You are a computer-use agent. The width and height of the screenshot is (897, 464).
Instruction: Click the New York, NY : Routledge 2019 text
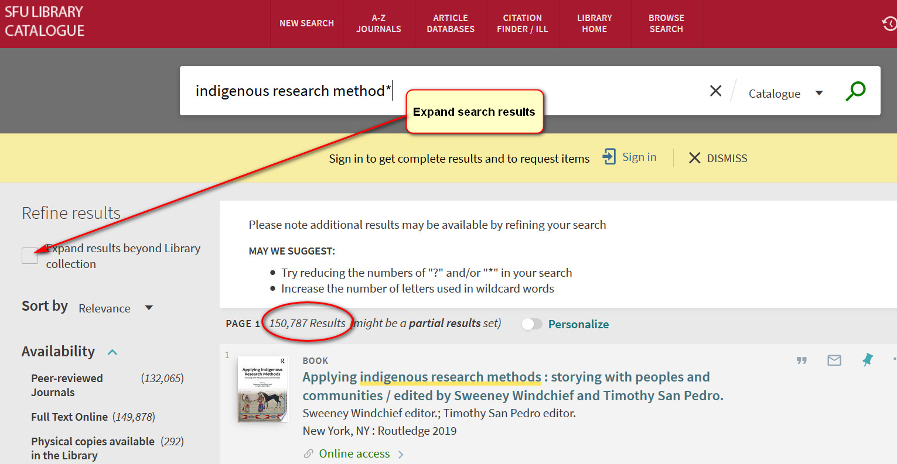pos(379,431)
